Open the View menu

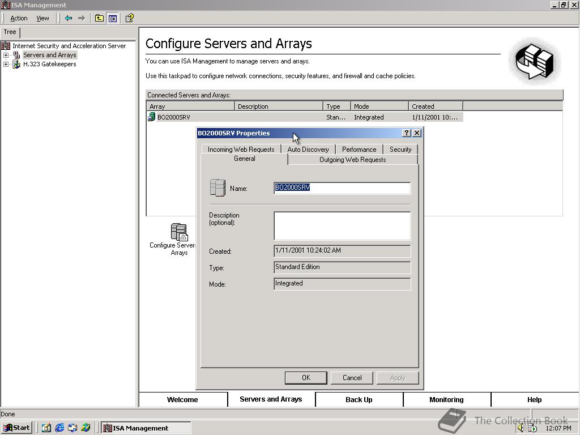(x=42, y=18)
